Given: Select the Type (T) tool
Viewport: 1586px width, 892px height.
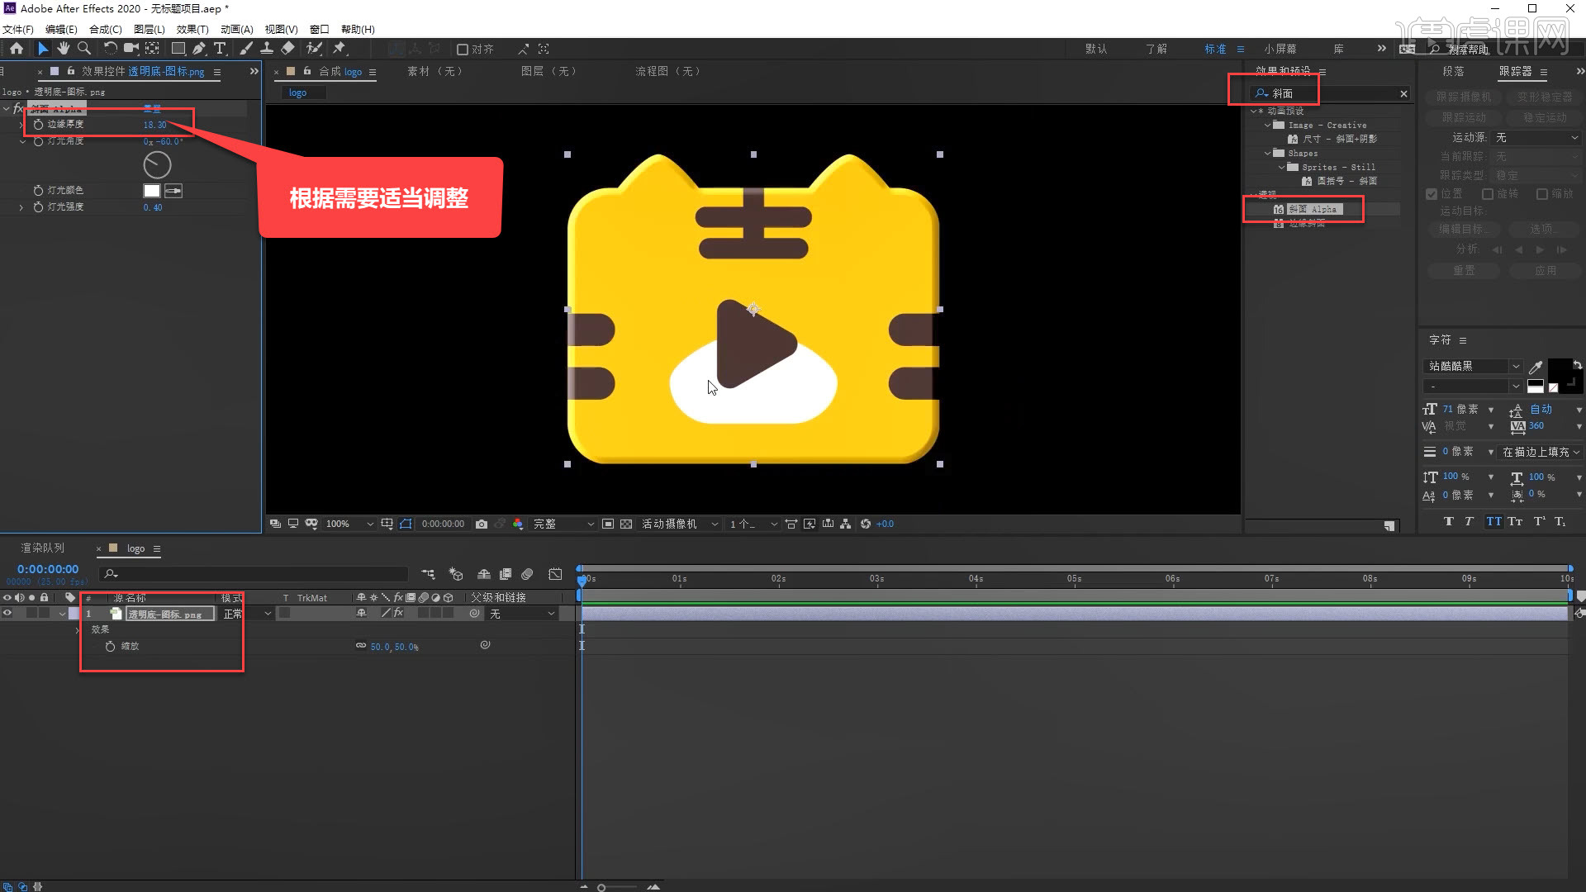Looking at the screenshot, I should point(220,49).
